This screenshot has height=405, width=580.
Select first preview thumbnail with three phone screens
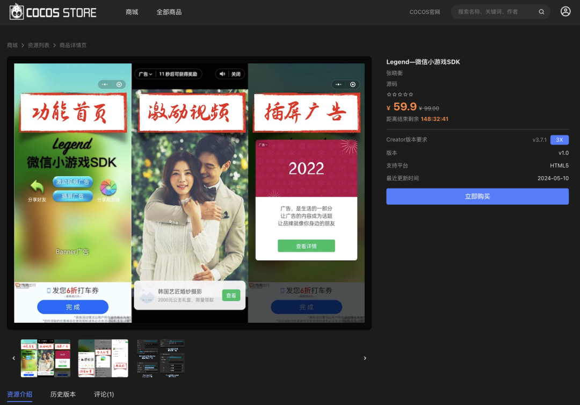tap(46, 358)
